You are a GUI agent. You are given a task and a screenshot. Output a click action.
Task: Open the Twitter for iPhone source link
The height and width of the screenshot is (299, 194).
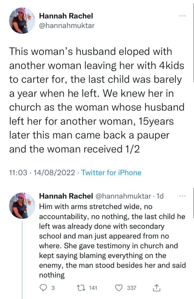pyautogui.click(x=112, y=173)
